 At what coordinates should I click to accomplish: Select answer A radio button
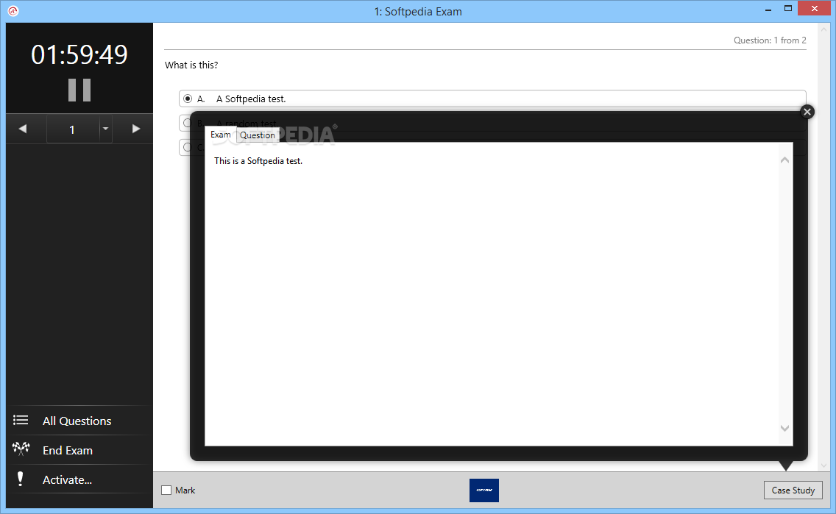point(188,99)
